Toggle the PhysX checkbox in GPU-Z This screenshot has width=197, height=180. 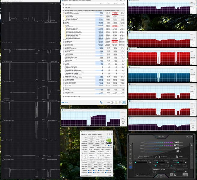101,172
